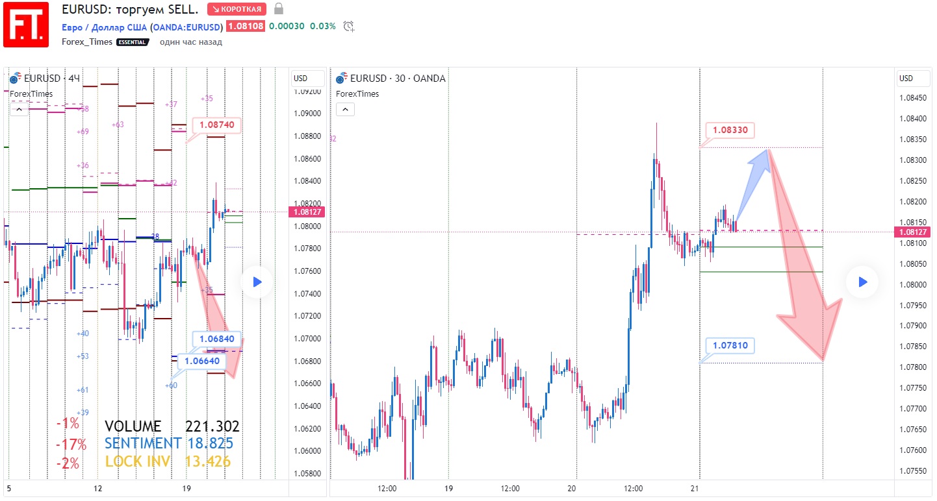Click the flag icon next to EURUSD · 4Ч
Screen dimensions: 937x501
(14, 79)
